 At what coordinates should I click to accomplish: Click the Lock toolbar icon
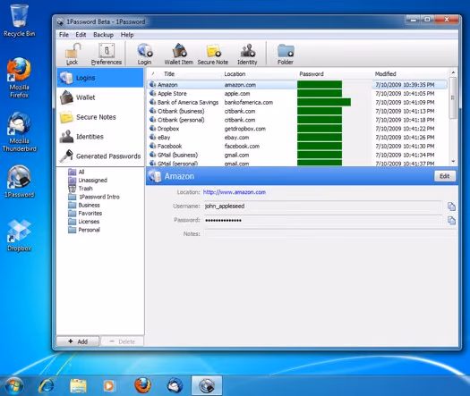pyautogui.click(x=73, y=54)
